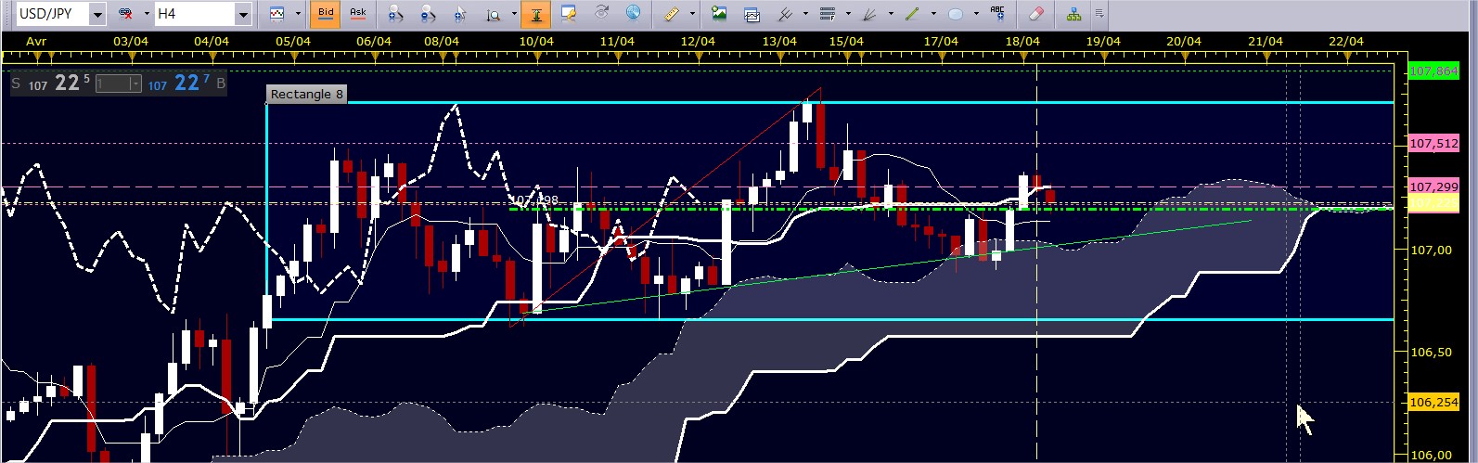Select the Andrews pitchfork tool
1478x463 pixels.
tap(785, 14)
